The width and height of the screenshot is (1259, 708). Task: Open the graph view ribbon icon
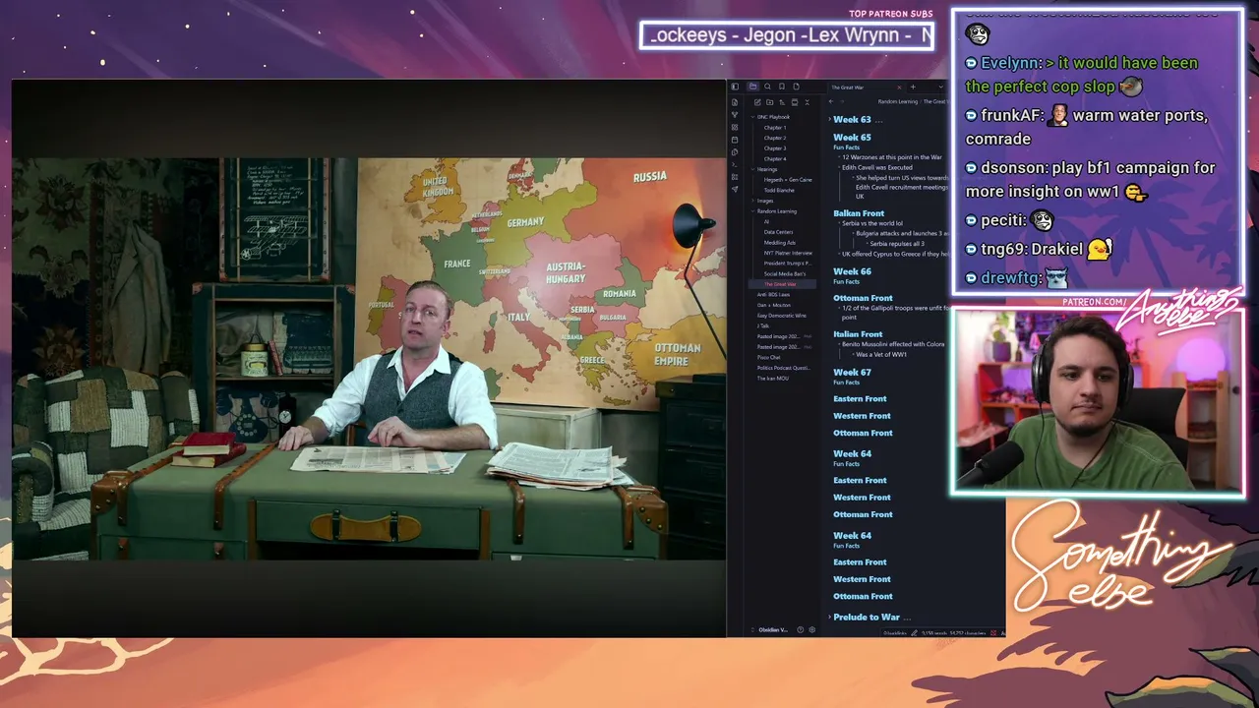[735, 115]
